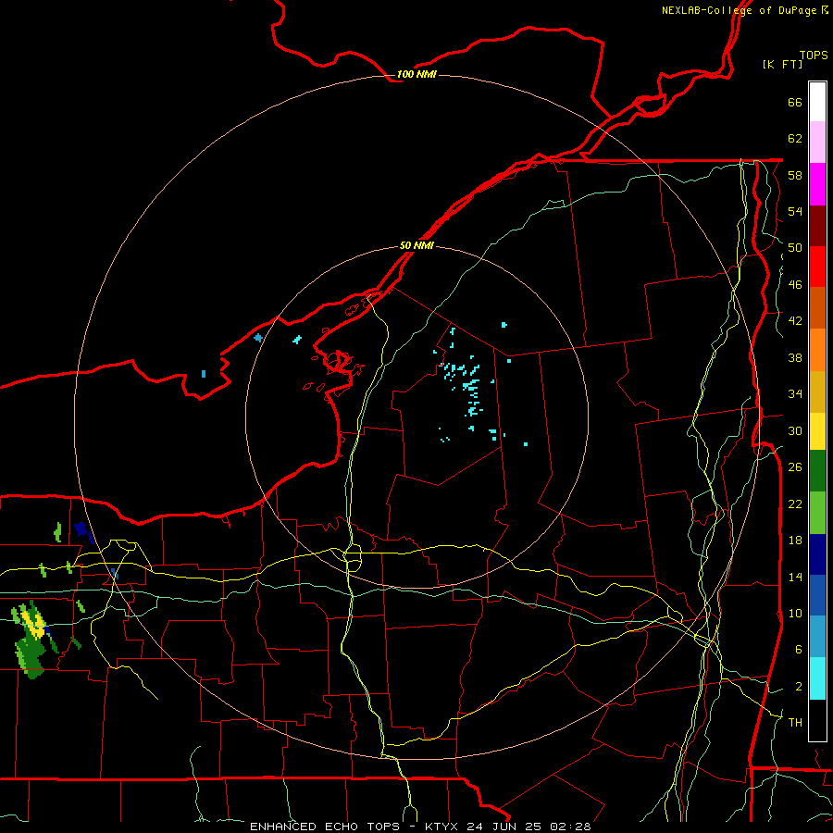Click the light green legend swatch

point(817,513)
